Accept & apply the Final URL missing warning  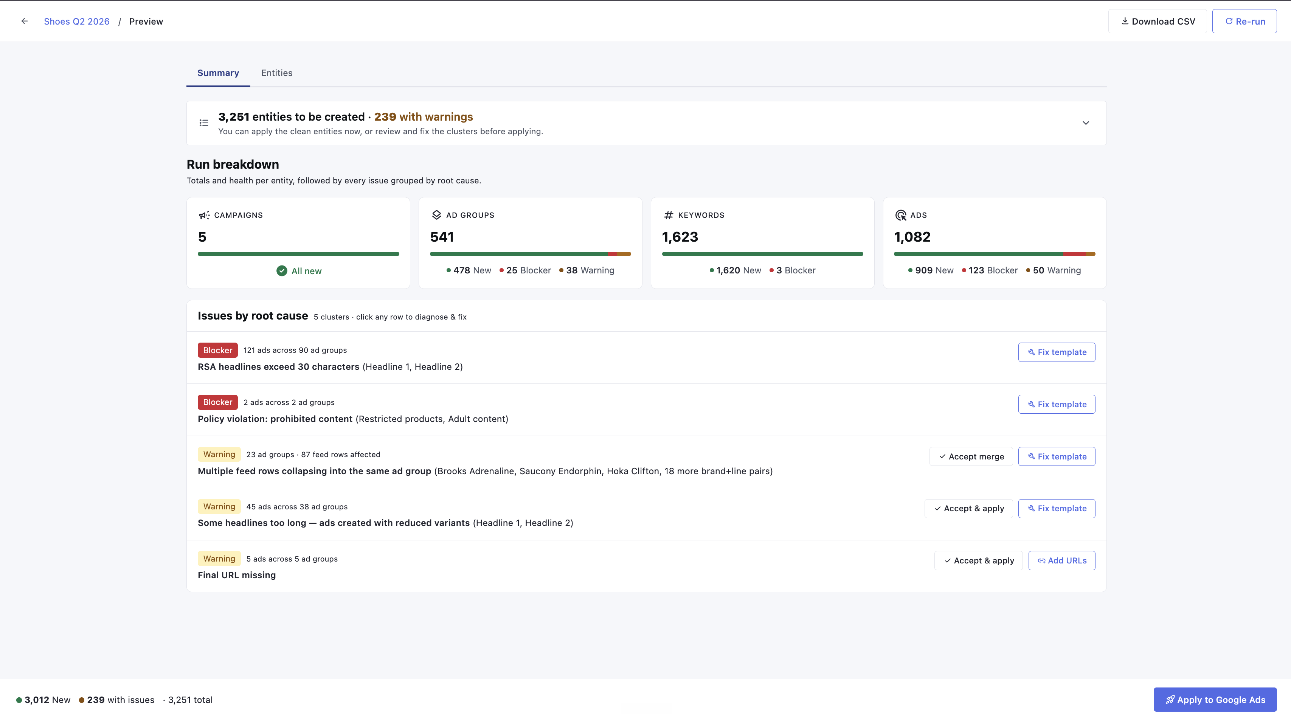tap(978, 560)
